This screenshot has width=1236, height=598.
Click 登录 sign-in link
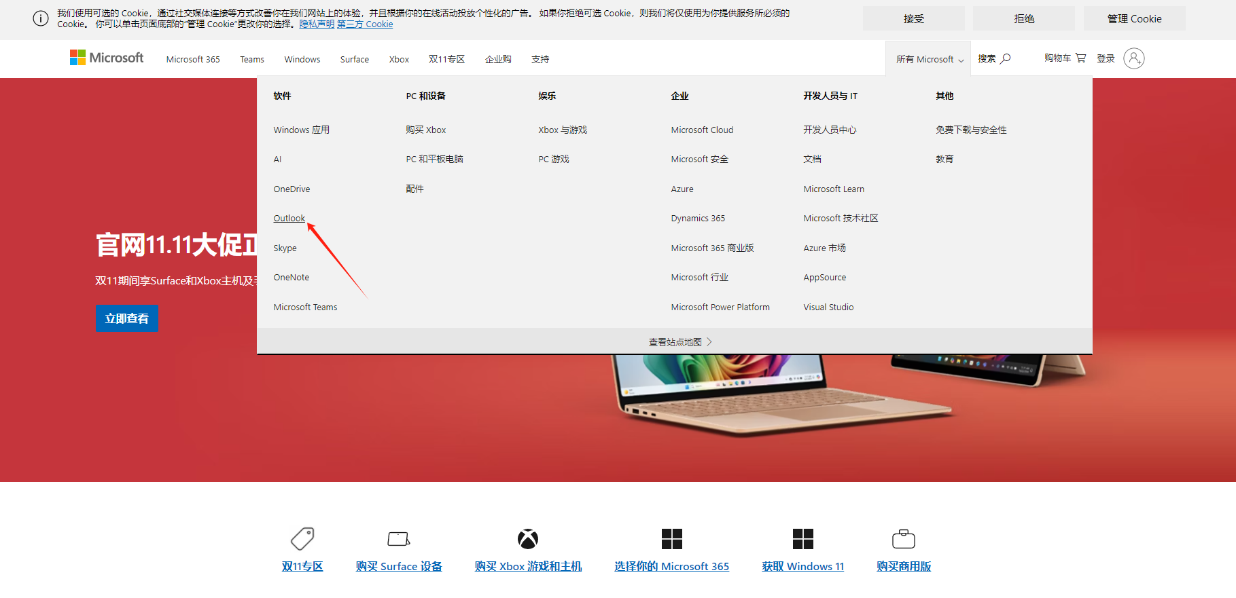coord(1106,58)
